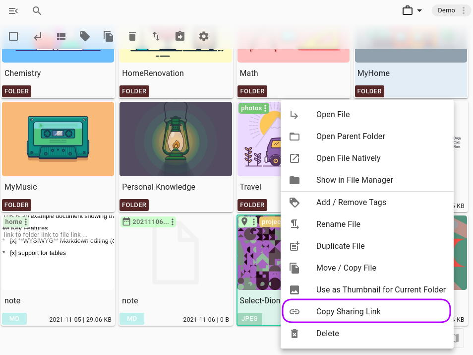
Task: Click the JPEG badge on Select-Dion
Action: (249, 319)
